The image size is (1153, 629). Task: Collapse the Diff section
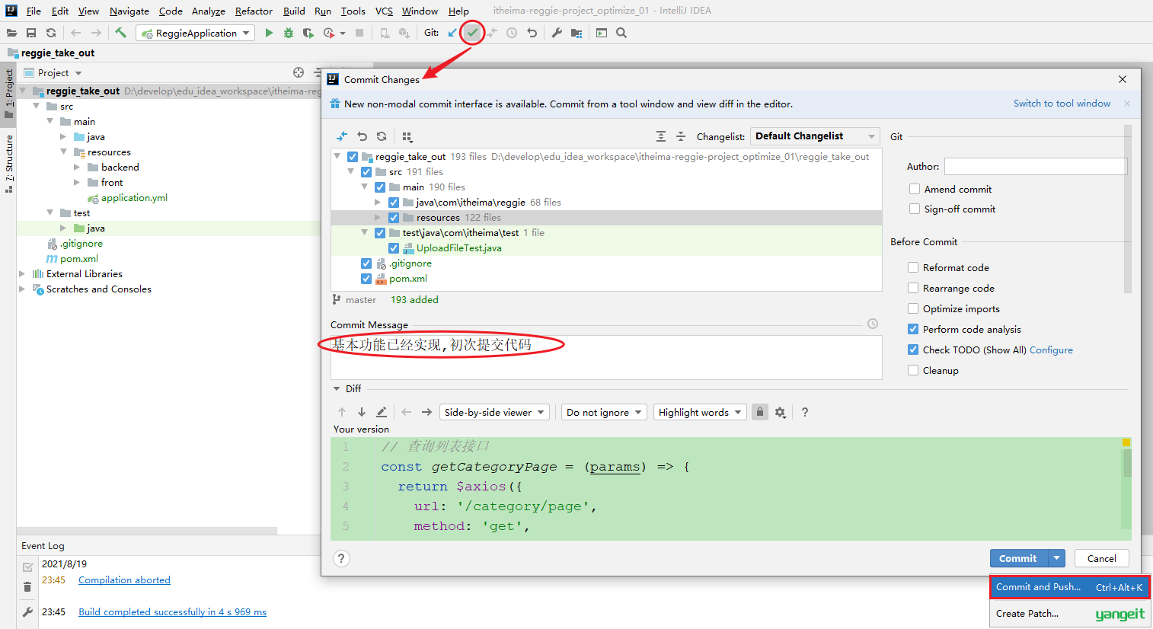[x=337, y=388]
